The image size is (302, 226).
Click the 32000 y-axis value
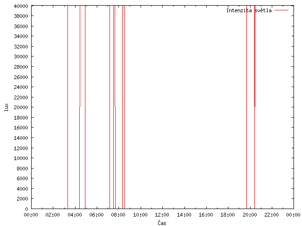pyautogui.click(x=21, y=47)
